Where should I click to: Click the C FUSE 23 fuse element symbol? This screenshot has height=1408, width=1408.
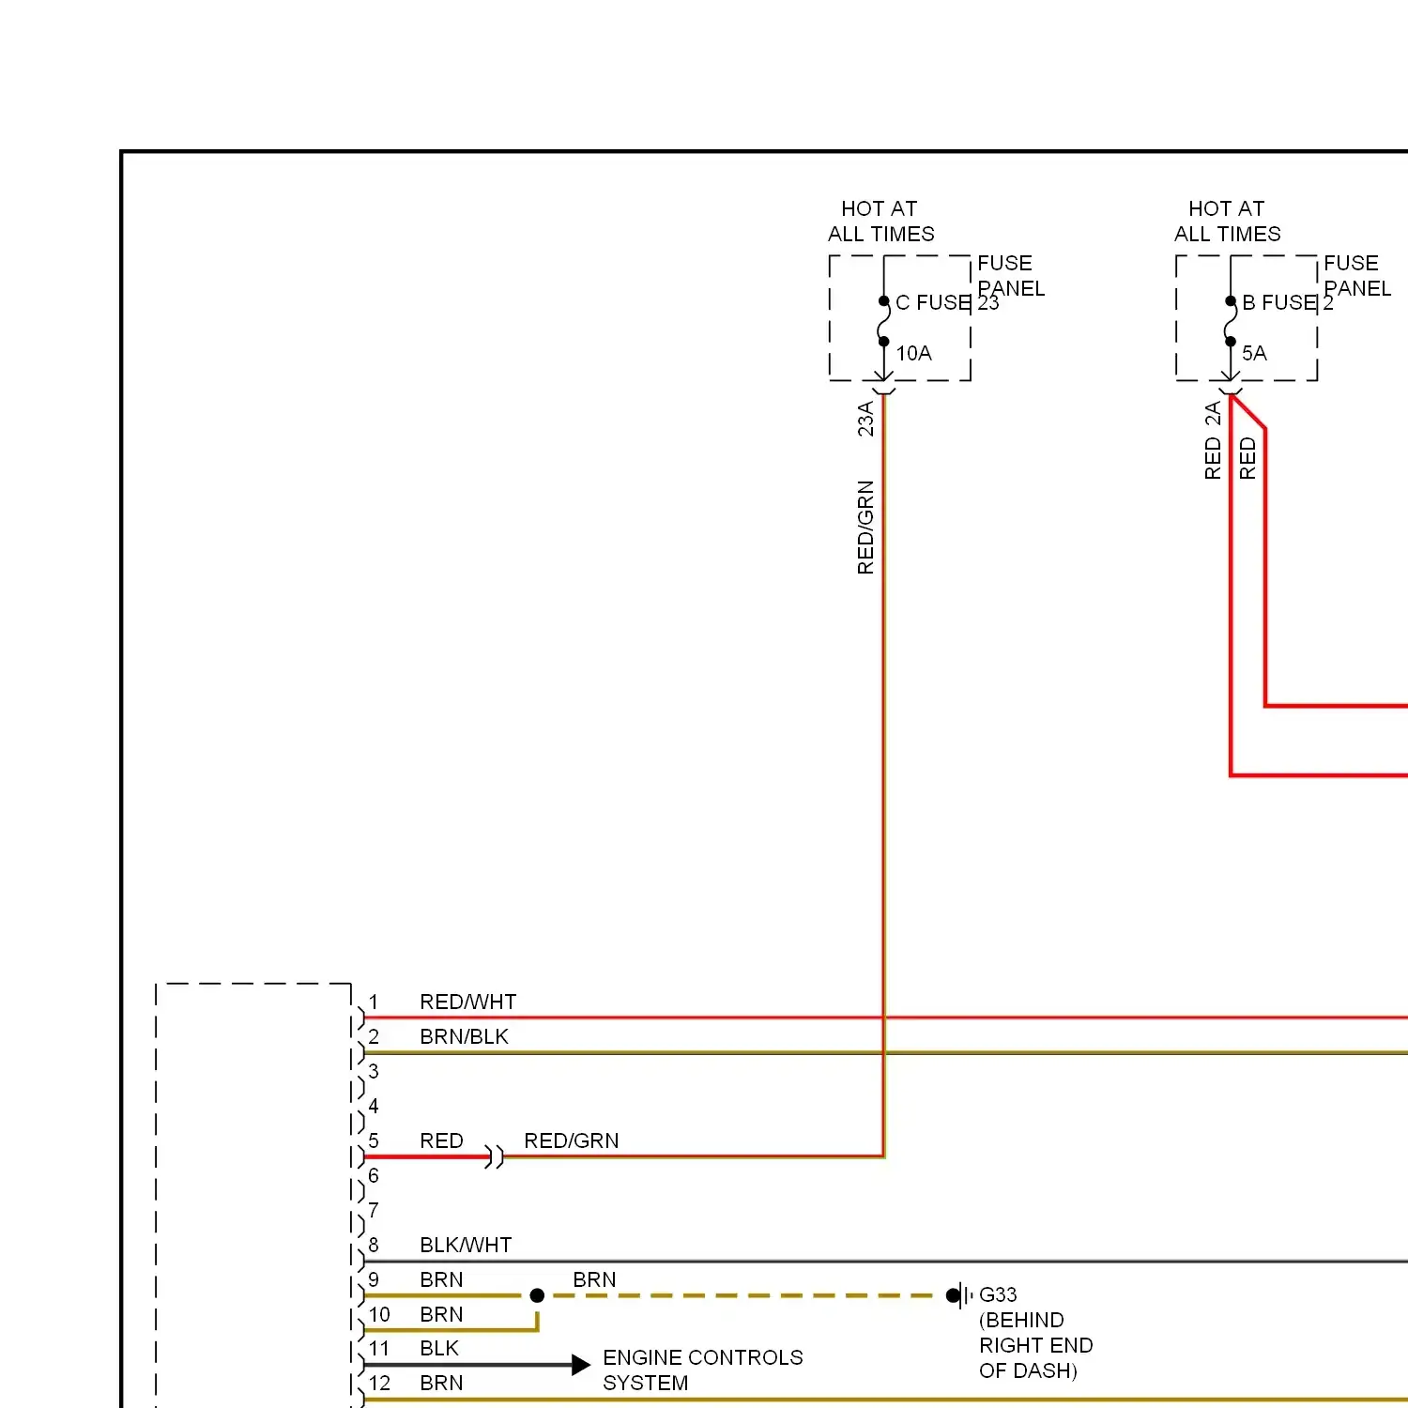coord(883,322)
